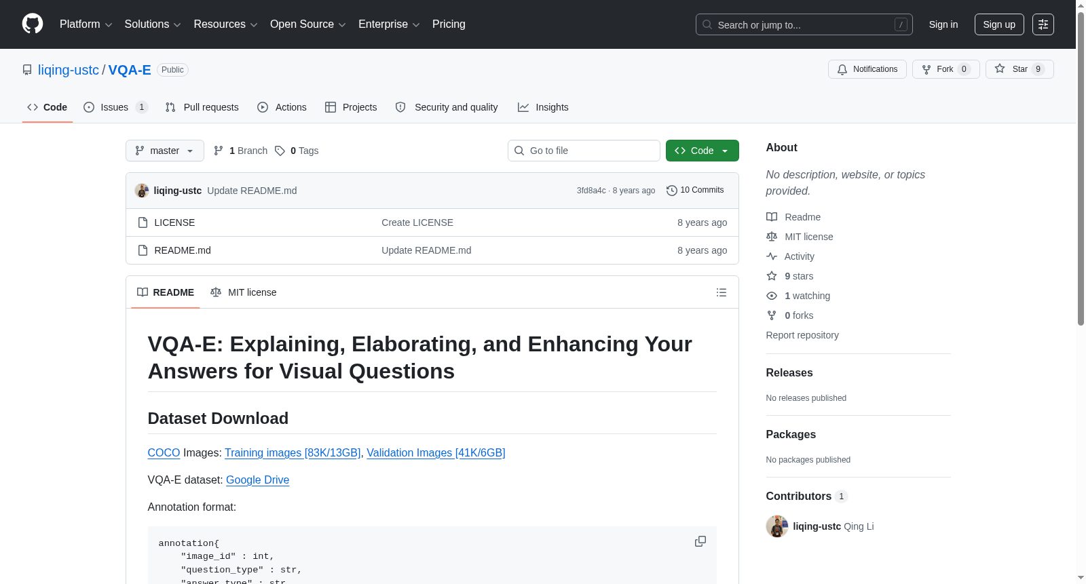Viewport: 1086px width, 584px height.
Task: Select the Code repository tab
Action: (48, 107)
